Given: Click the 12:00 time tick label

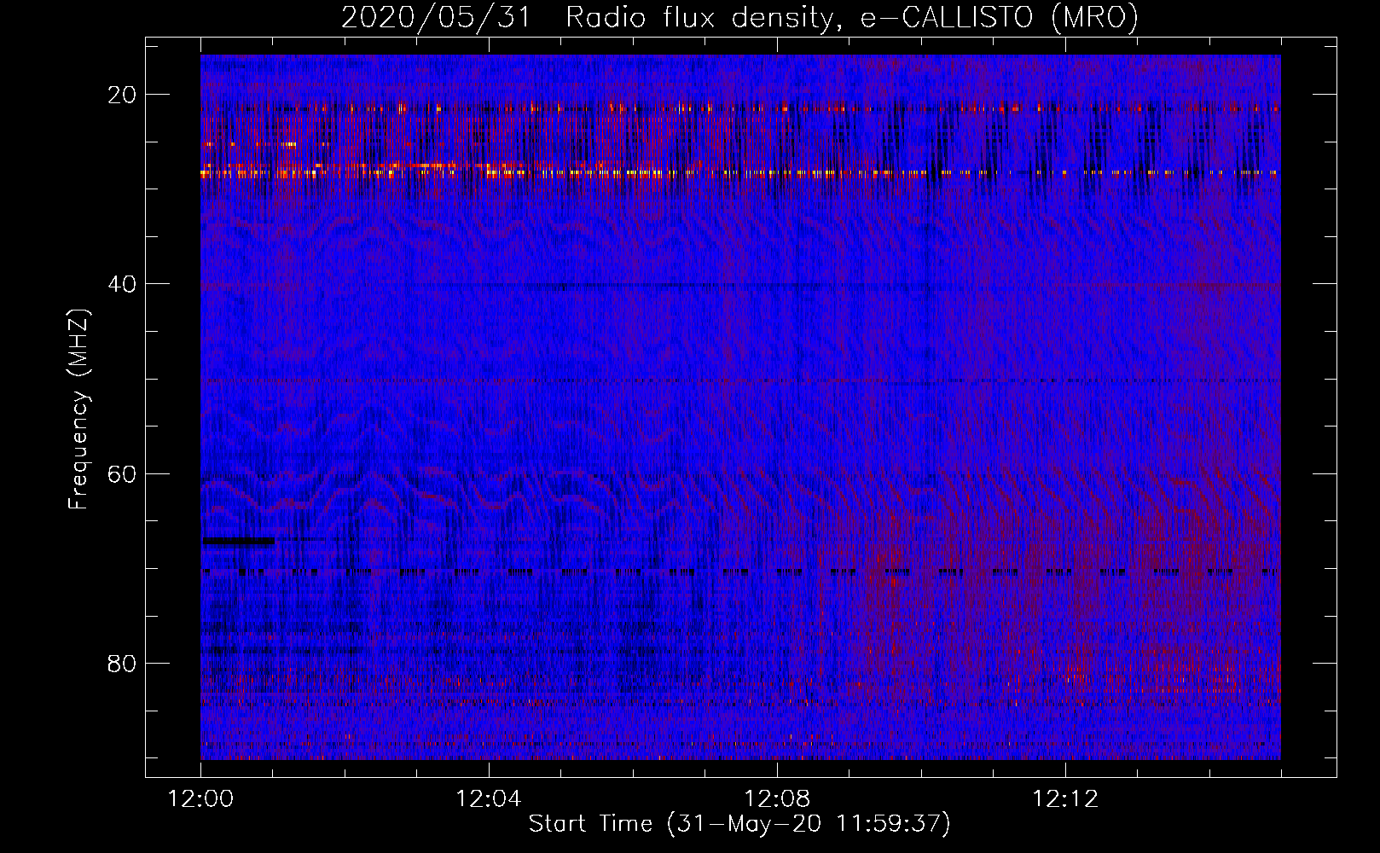Looking at the screenshot, I should (200, 799).
